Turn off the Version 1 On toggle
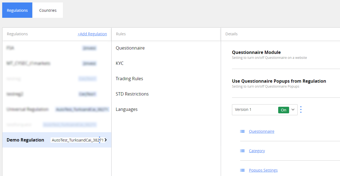The image size is (340, 176). pyautogui.click(x=283, y=109)
